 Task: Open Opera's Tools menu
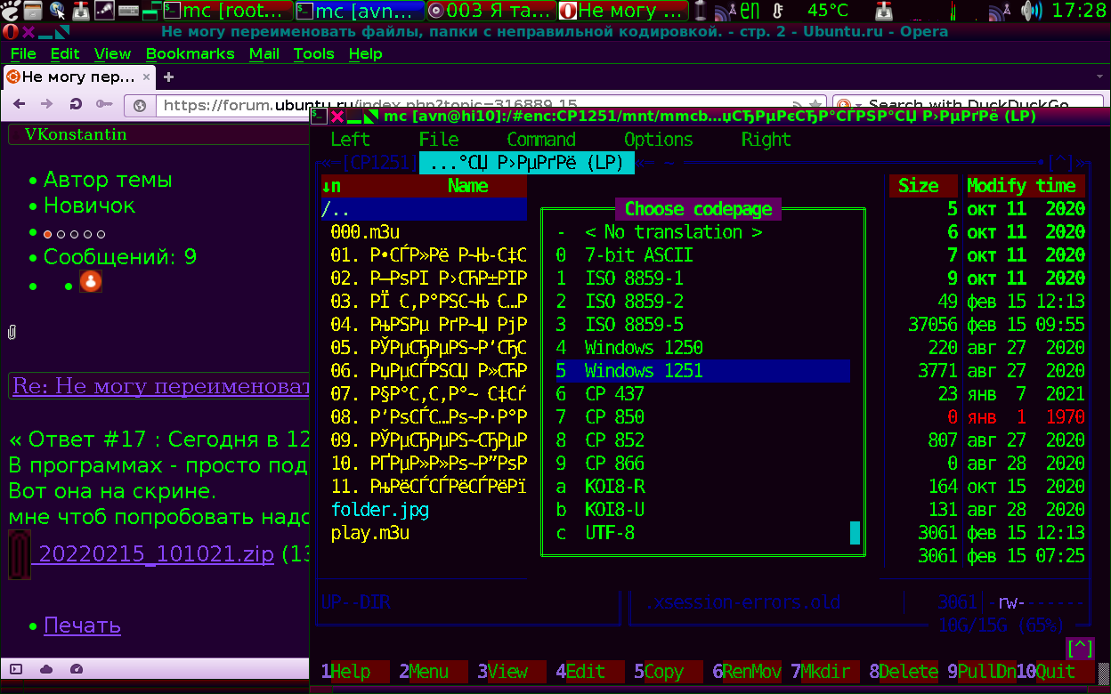pyautogui.click(x=314, y=53)
